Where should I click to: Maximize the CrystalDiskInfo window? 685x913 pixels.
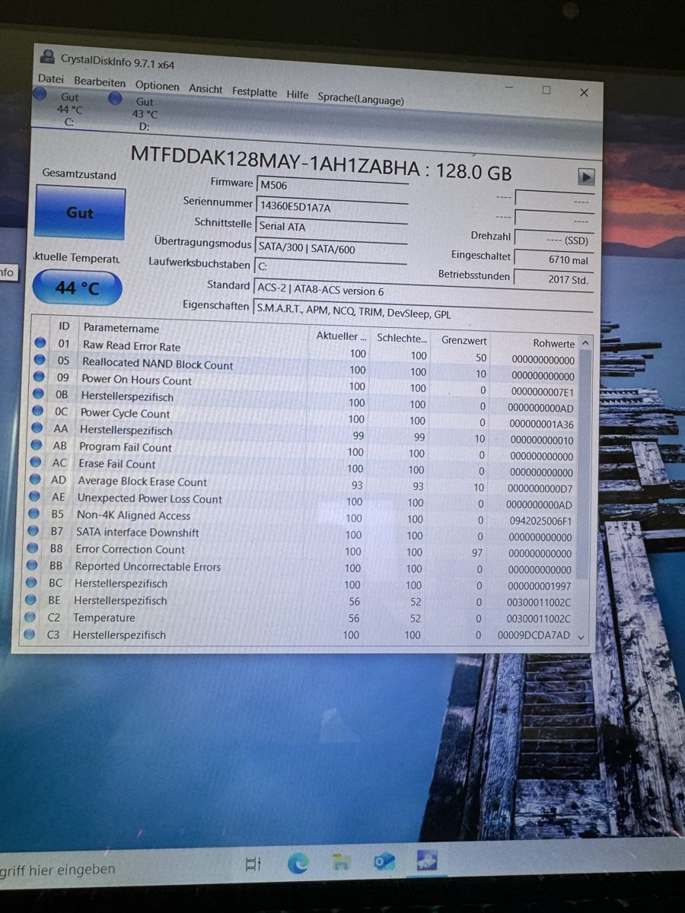546,90
